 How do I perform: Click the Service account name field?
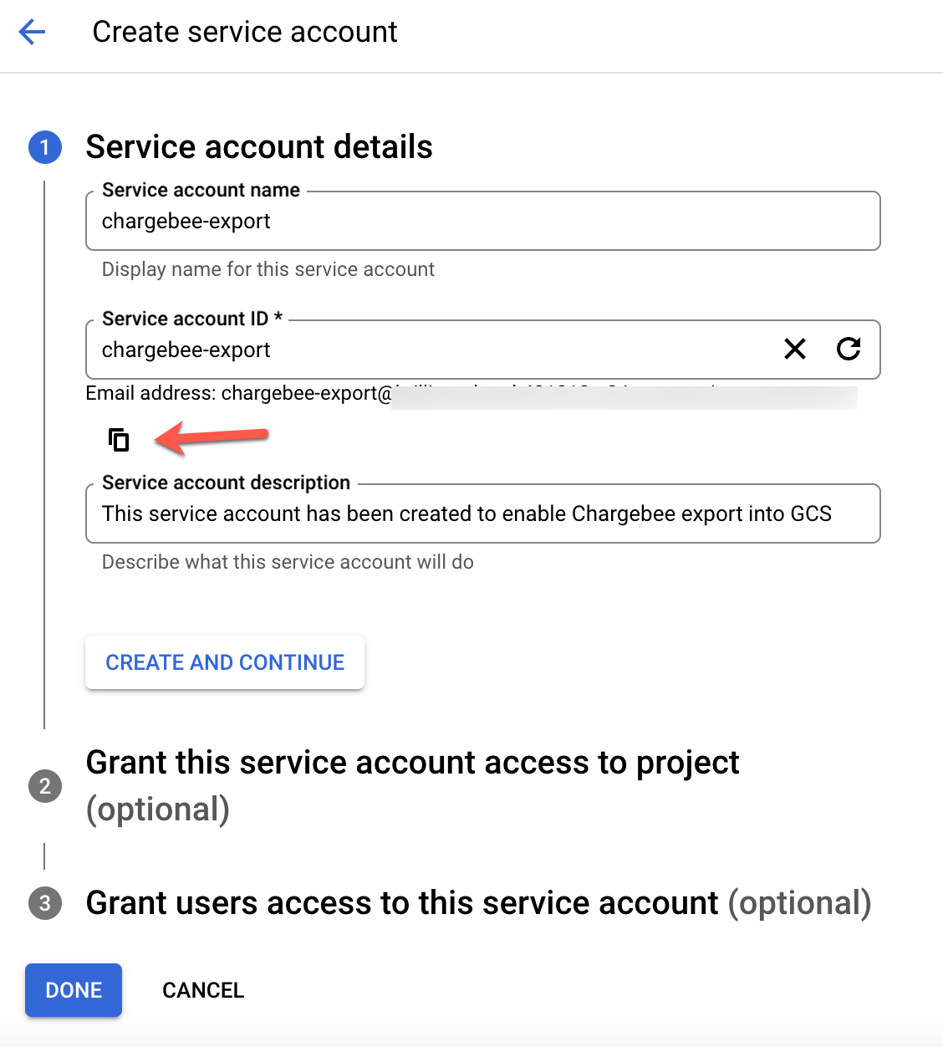(x=482, y=222)
